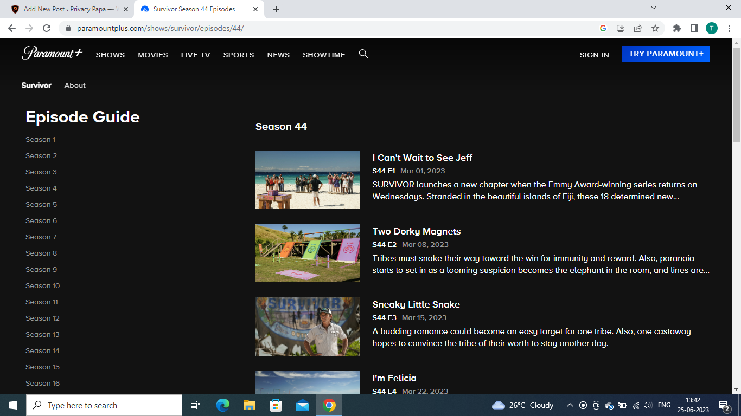
Task: Open Task View on the taskbar
Action: [x=195, y=405]
